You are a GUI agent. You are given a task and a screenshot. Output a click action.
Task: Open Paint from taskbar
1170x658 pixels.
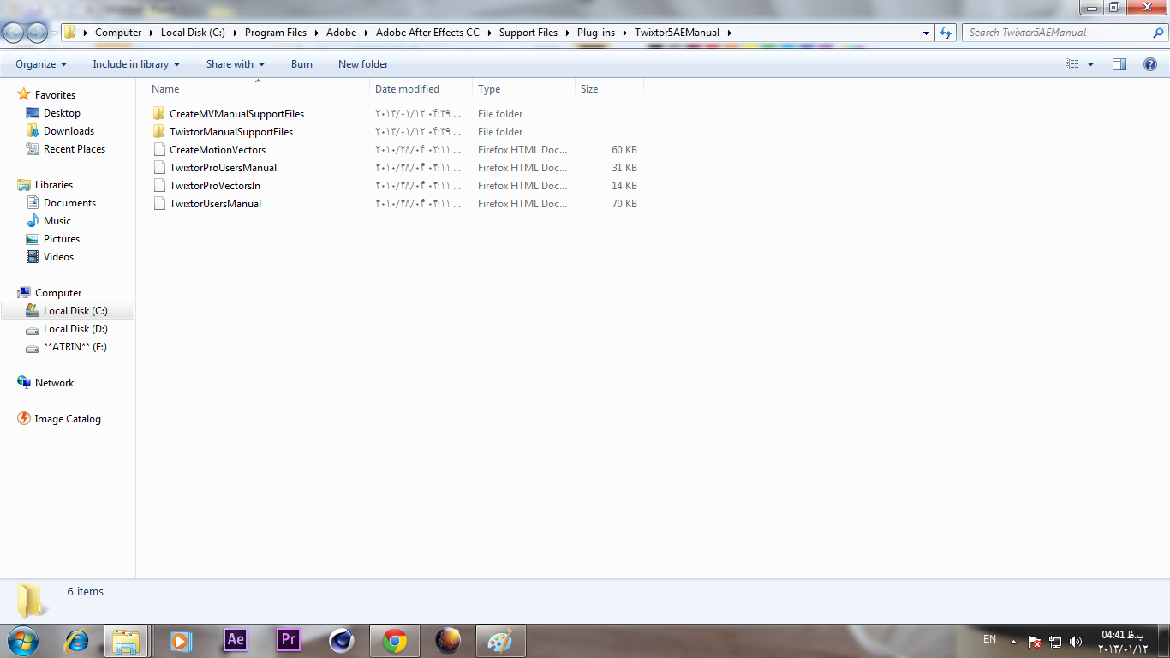(x=500, y=640)
